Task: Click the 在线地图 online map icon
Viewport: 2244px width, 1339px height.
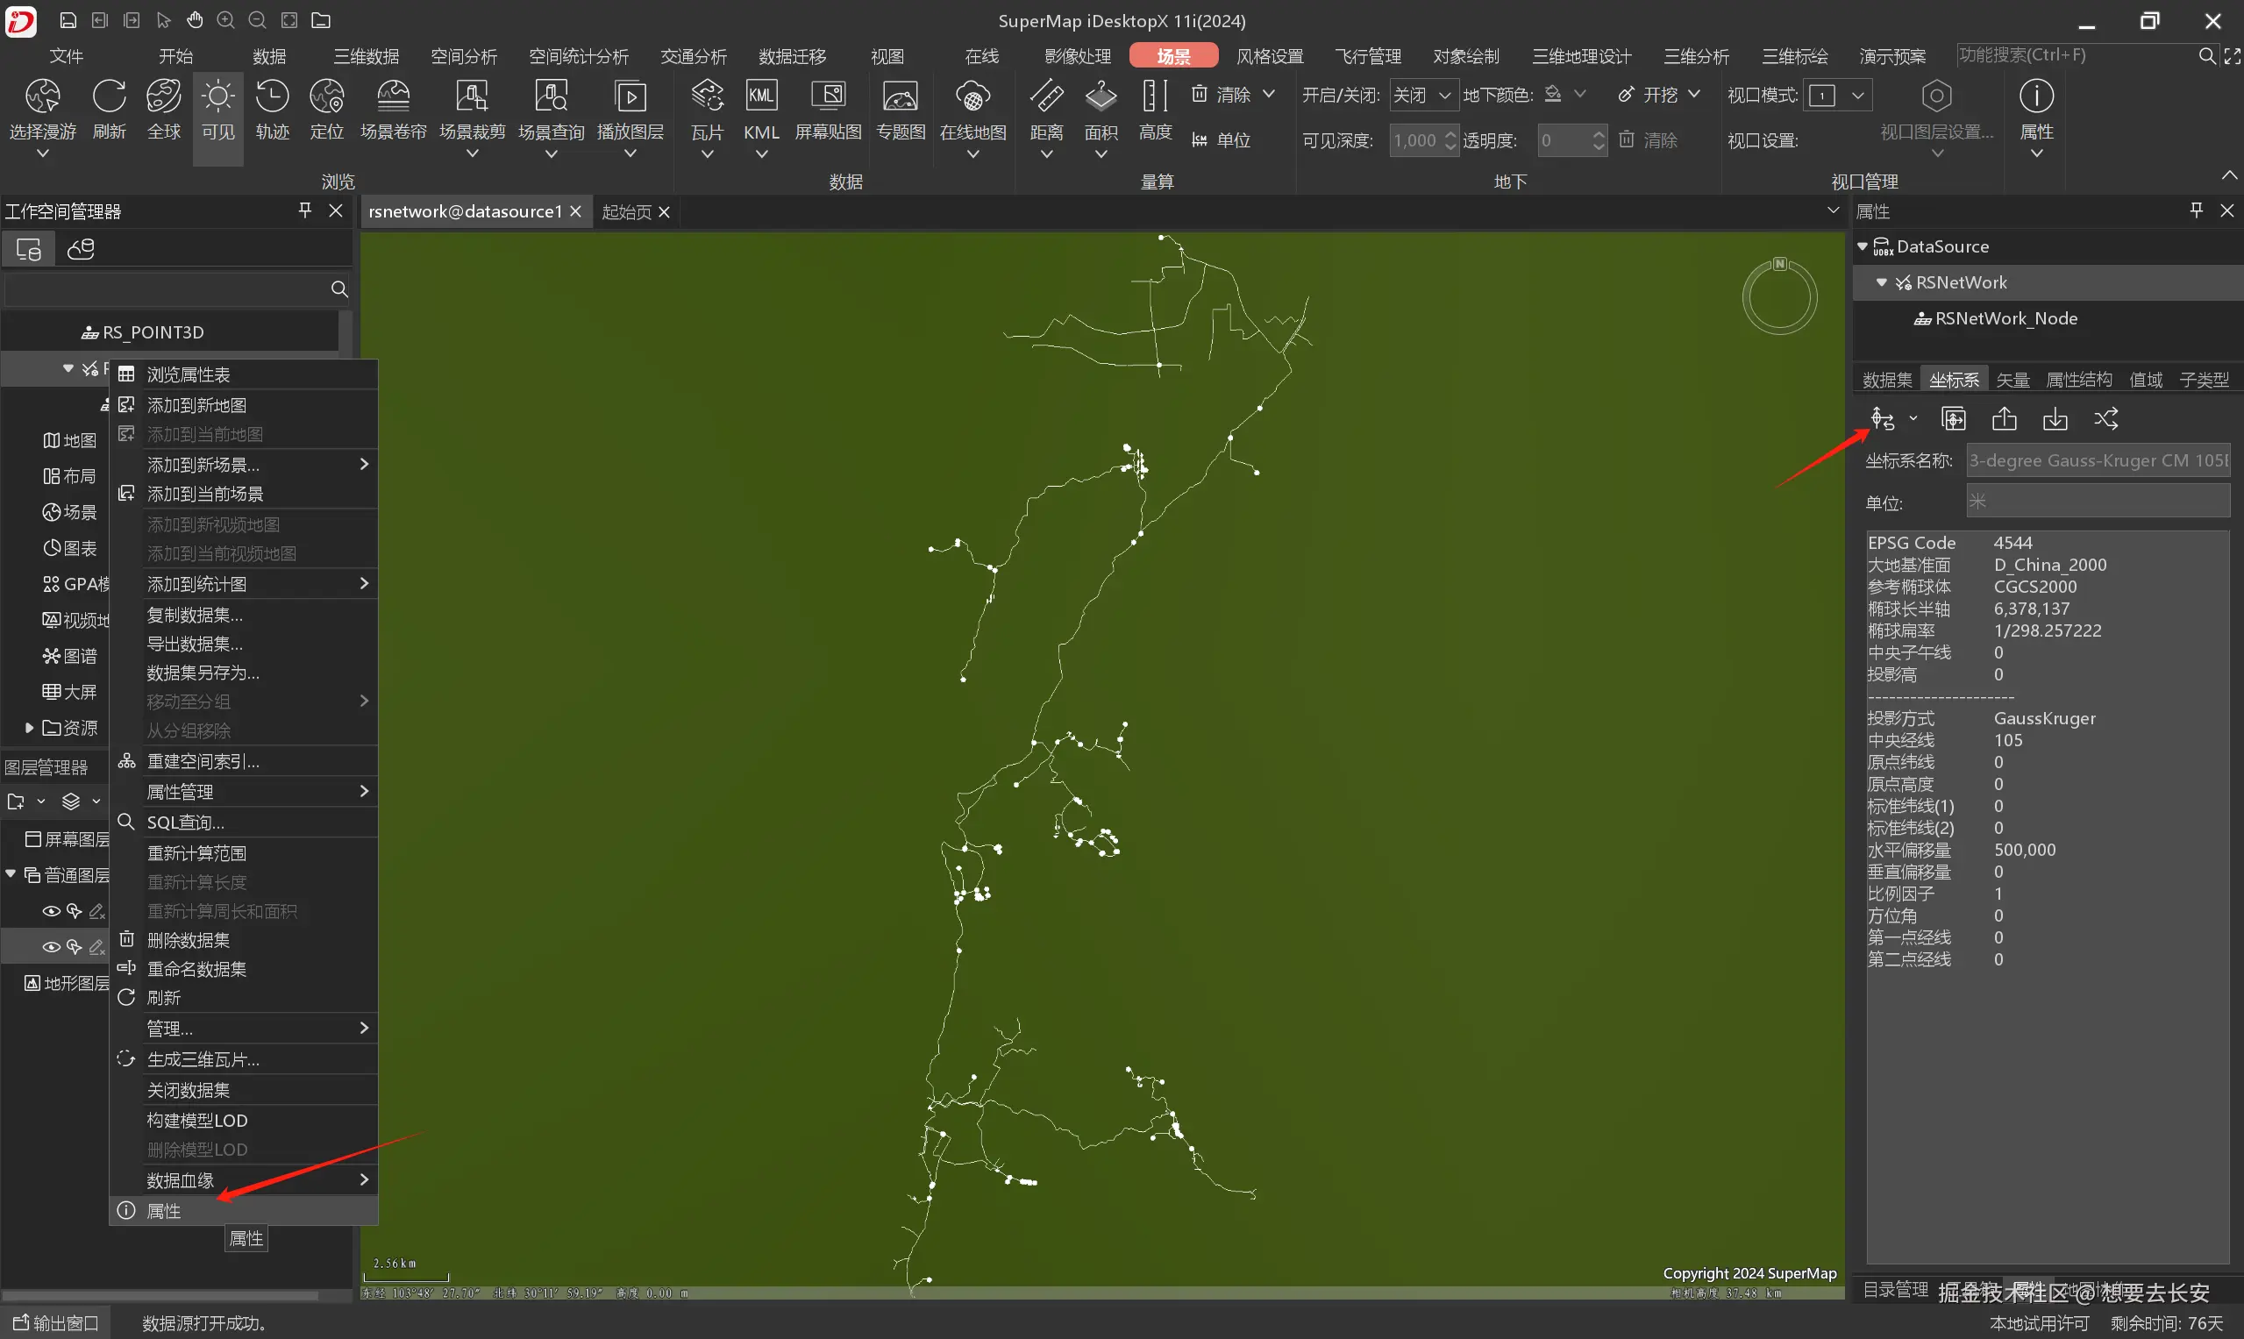Action: [972, 96]
